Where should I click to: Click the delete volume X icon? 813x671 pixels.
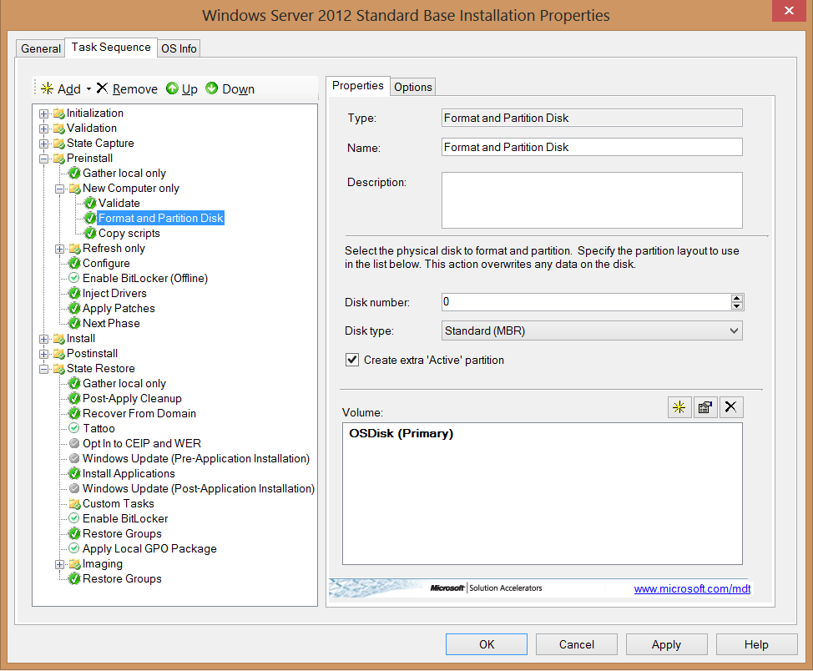click(x=731, y=407)
